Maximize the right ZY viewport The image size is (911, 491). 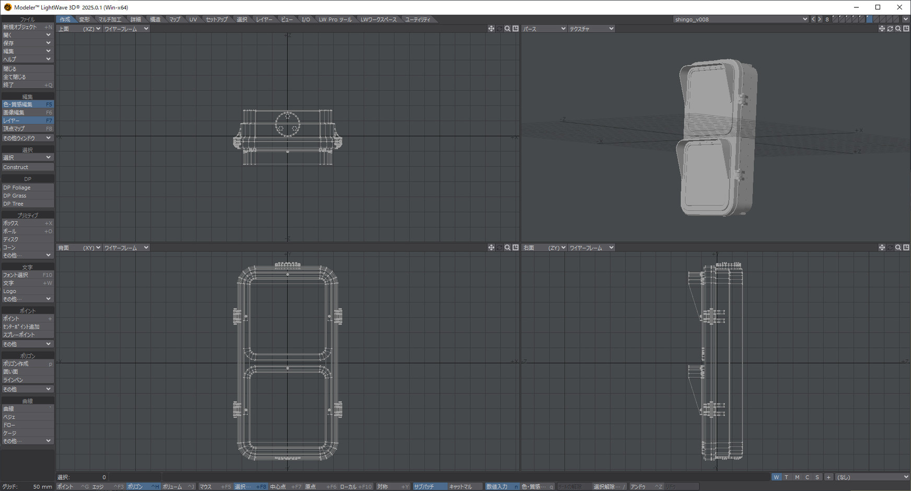pyautogui.click(x=906, y=248)
